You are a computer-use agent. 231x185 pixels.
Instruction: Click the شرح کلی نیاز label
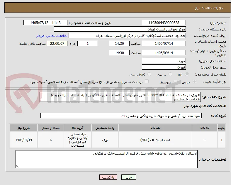214,97
